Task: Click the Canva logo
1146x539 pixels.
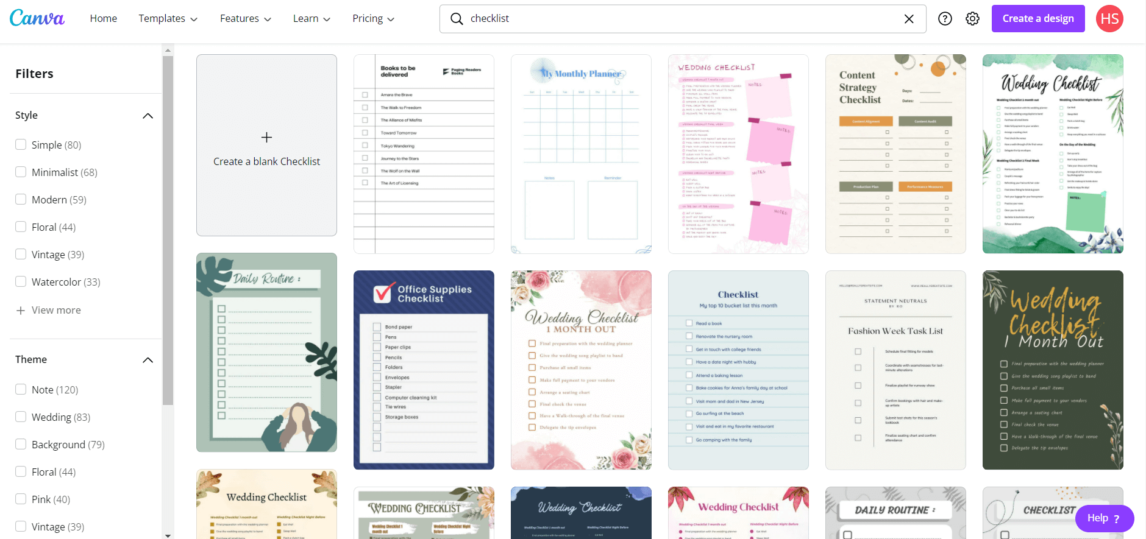Action: coord(37,18)
